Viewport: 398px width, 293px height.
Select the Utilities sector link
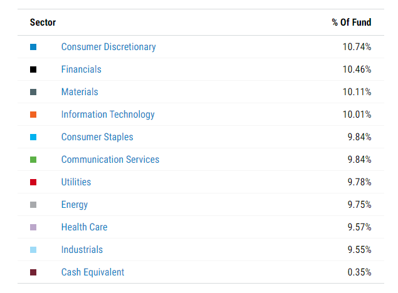(76, 182)
